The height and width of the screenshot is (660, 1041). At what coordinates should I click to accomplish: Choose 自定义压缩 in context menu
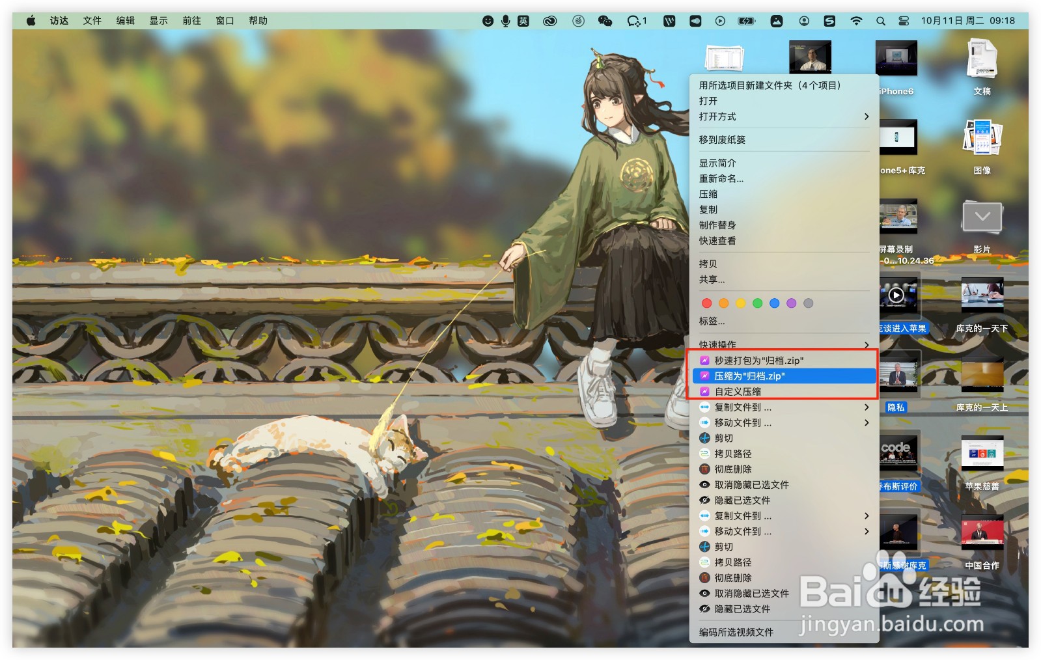click(x=784, y=392)
